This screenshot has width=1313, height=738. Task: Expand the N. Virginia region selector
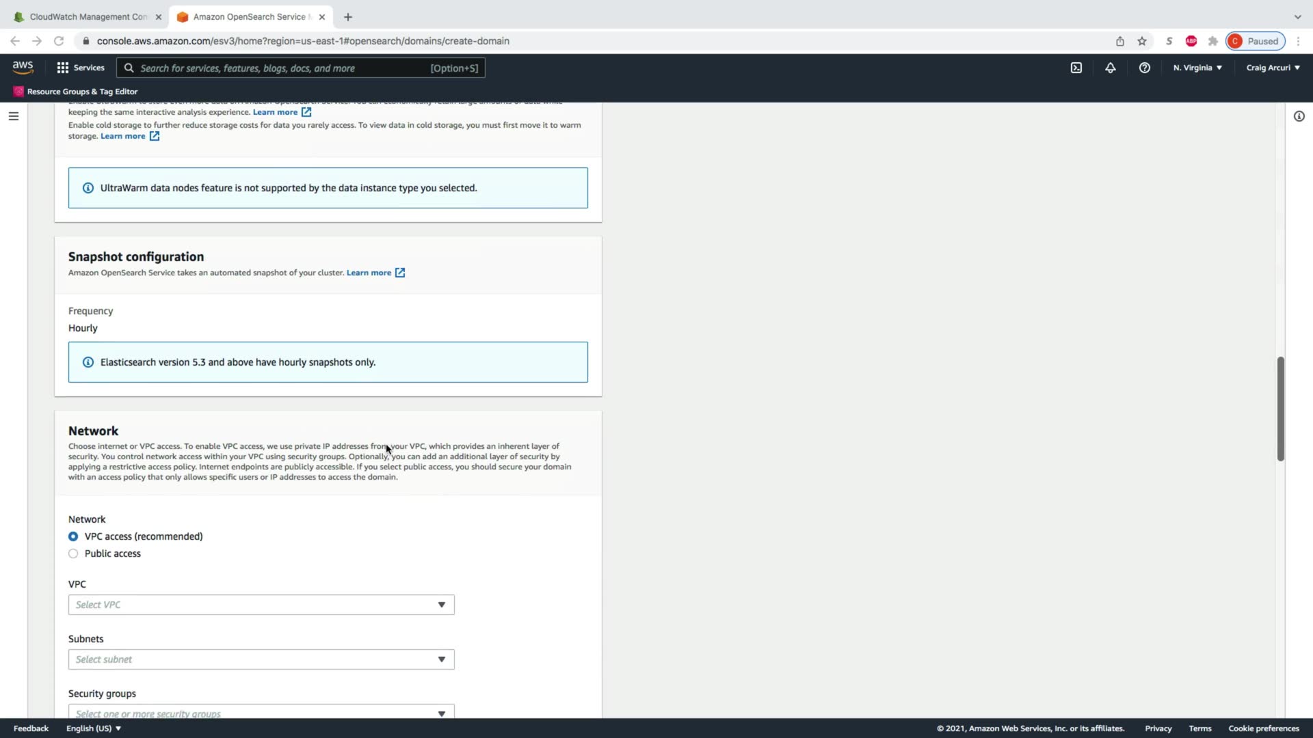pyautogui.click(x=1197, y=68)
